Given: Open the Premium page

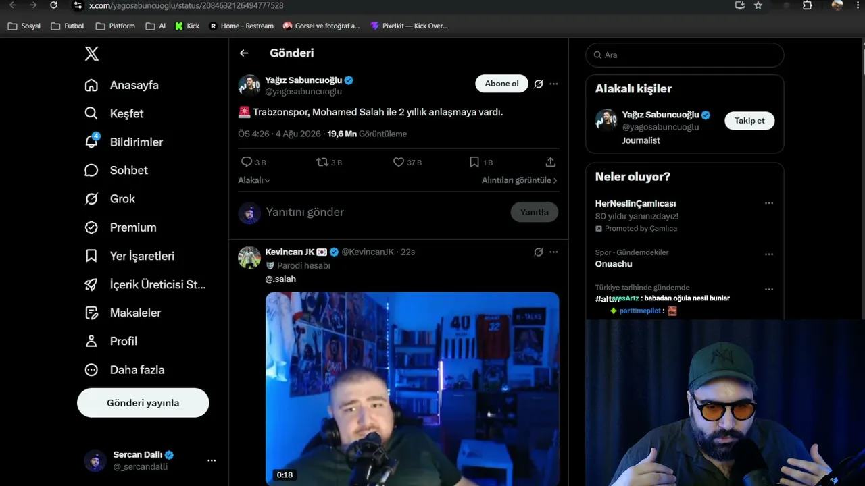Looking at the screenshot, I should point(120,227).
